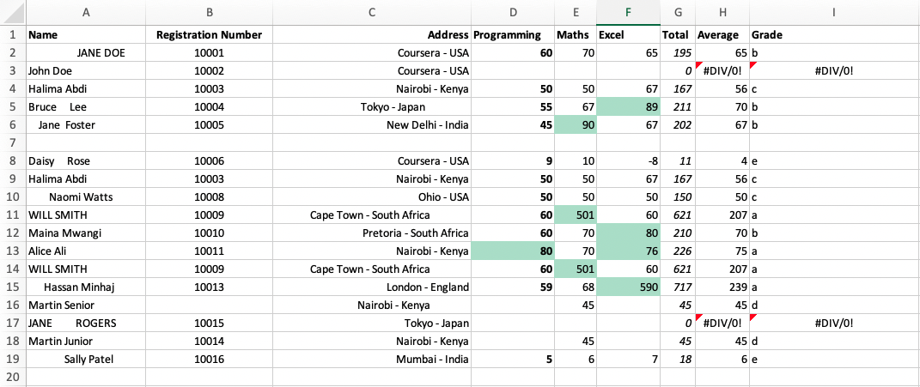The width and height of the screenshot is (920, 387).
Task: Select the highlighted cell with value 590
Action: [628, 287]
